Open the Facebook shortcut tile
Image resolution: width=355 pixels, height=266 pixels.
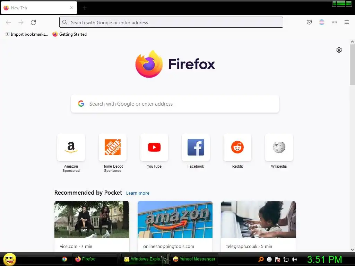point(196,148)
